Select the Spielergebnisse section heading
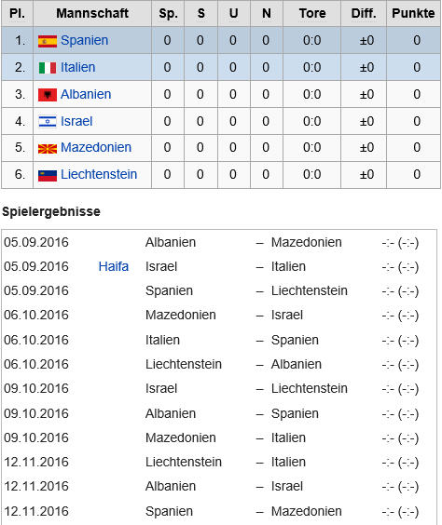Image resolution: width=442 pixels, height=525 pixels. [x=51, y=211]
